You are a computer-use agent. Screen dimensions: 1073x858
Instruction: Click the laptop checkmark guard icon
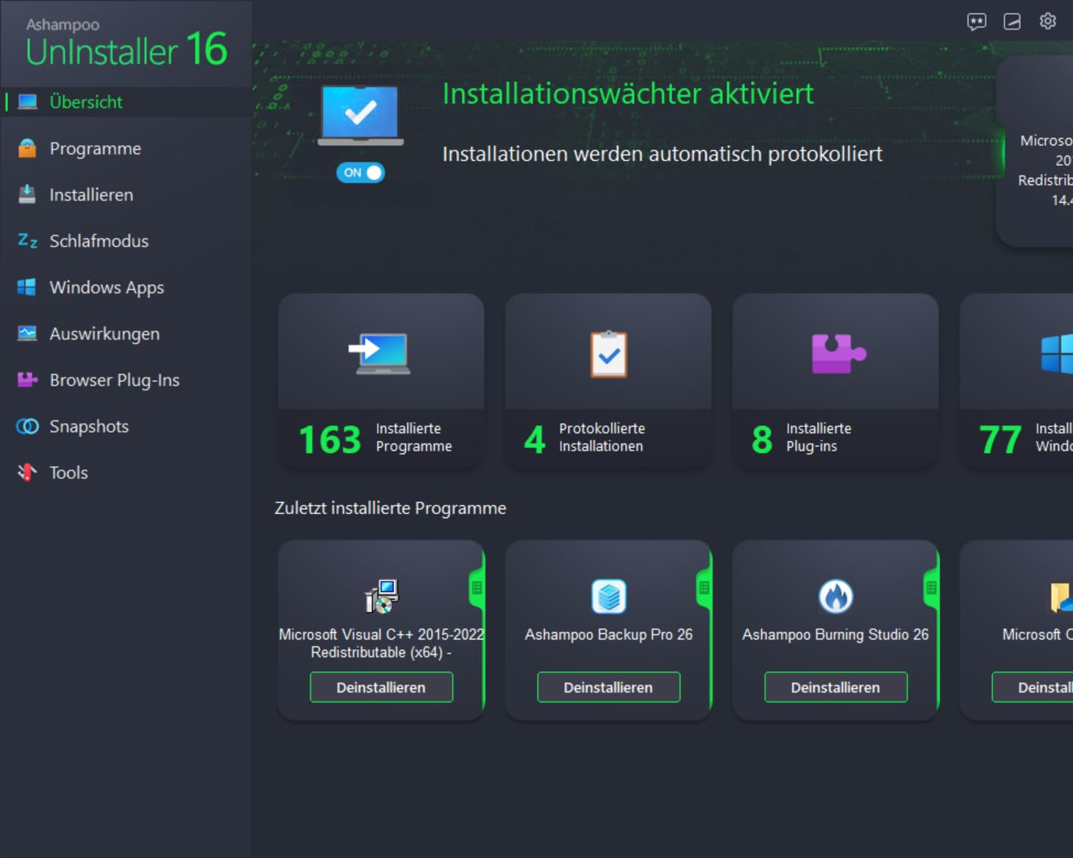[x=360, y=115]
